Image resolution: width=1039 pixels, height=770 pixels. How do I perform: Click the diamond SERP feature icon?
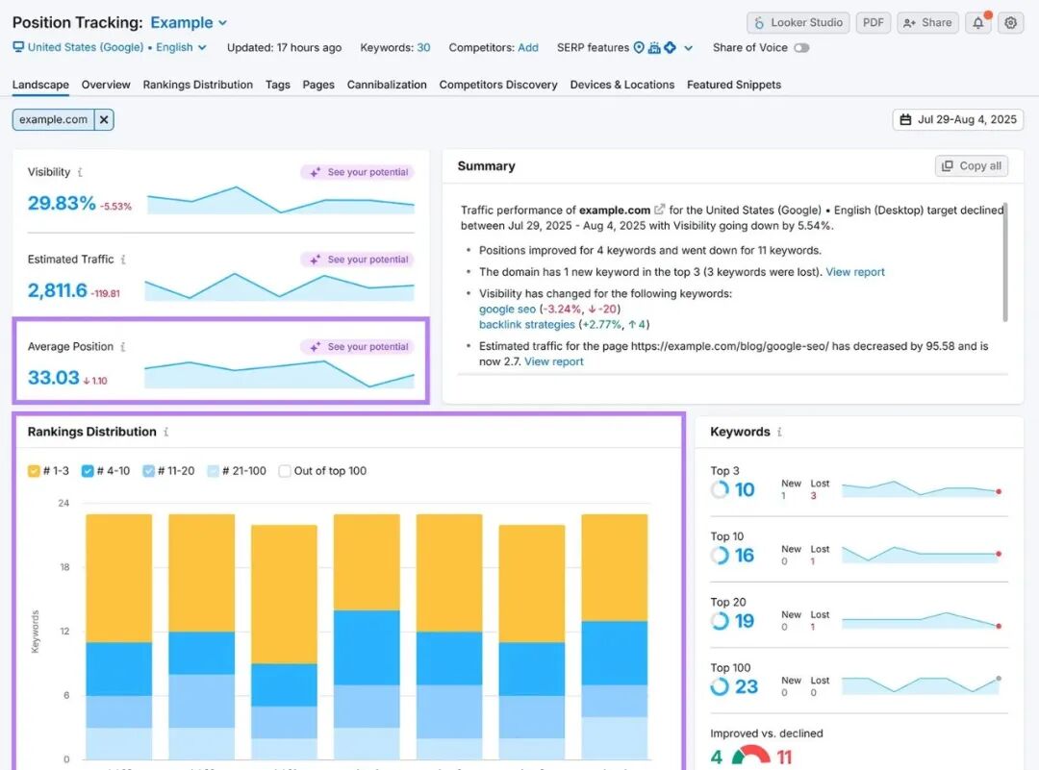tap(670, 48)
